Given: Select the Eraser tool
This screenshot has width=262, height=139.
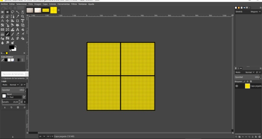Looking at the screenshot, I should click(x=18, y=34).
